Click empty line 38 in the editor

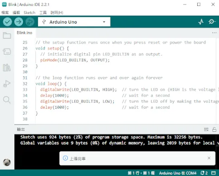[126, 119]
